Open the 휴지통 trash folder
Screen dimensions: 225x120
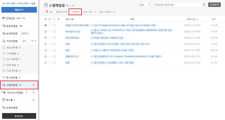(9, 100)
